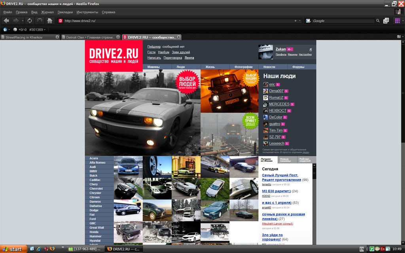Close the StreetRacing in Kharkov tab

click(x=57, y=37)
